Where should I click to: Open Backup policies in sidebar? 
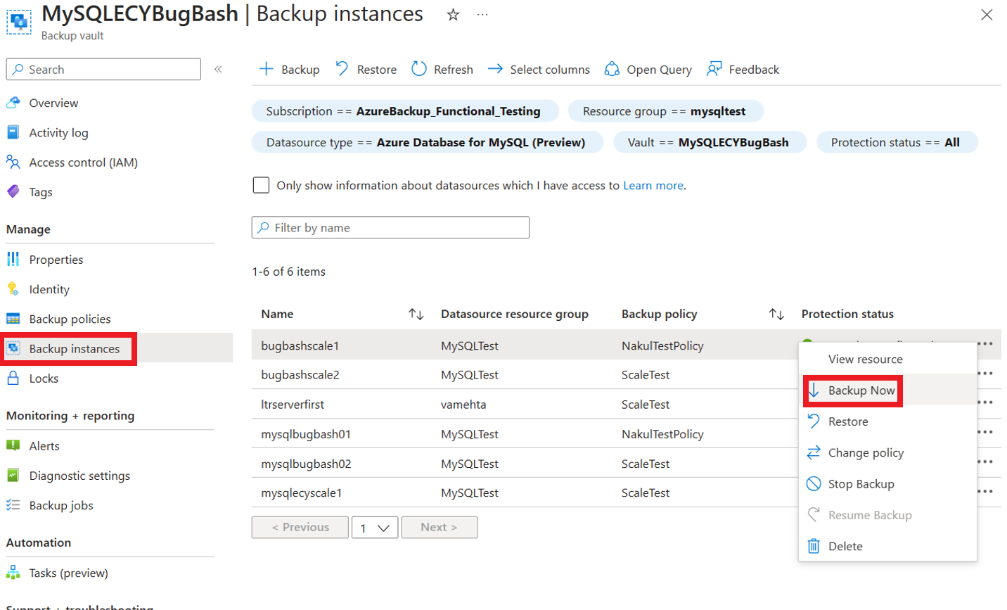tap(70, 319)
